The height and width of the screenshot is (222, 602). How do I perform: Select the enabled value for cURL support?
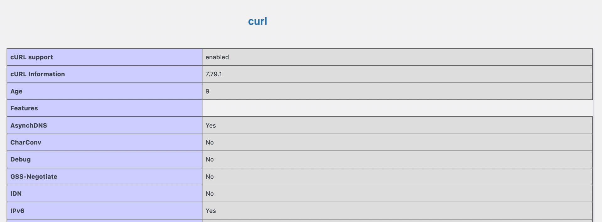click(217, 57)
